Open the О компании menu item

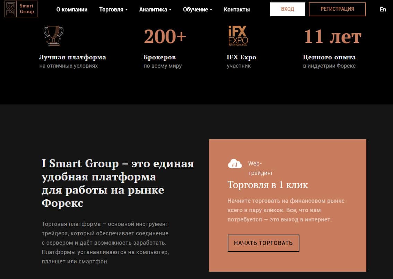pyautogui.click(x=72, y=9)
